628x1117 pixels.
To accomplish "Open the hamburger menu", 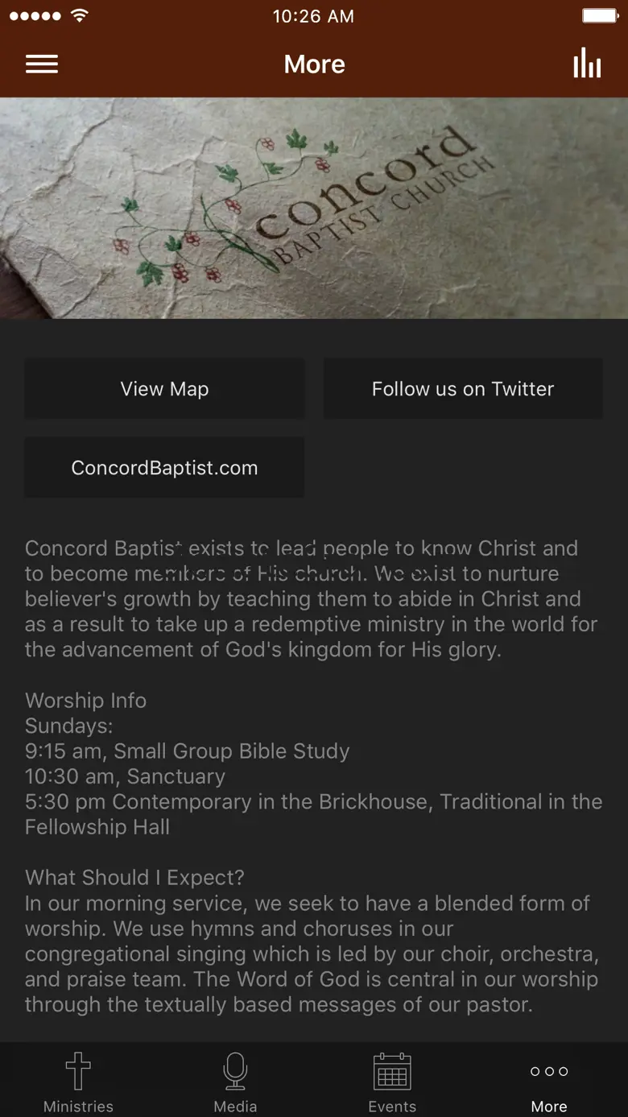I will (x=42, y=64).
